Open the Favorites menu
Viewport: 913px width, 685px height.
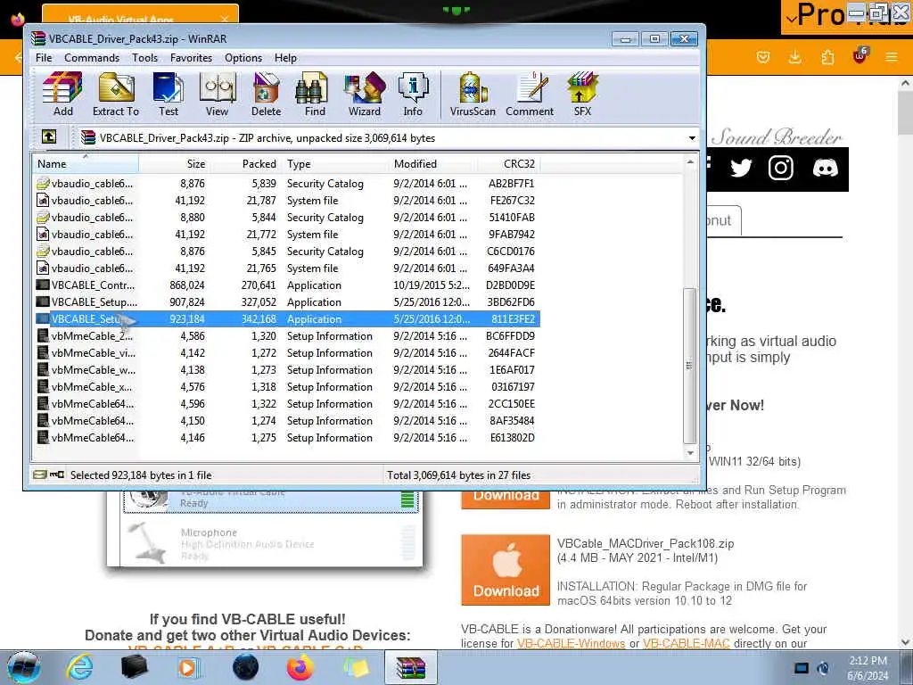click(x=191, y=58)
